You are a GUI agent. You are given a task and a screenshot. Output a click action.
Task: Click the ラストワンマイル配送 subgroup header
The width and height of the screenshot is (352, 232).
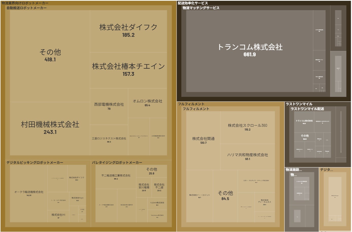click(x=307, y=109)
